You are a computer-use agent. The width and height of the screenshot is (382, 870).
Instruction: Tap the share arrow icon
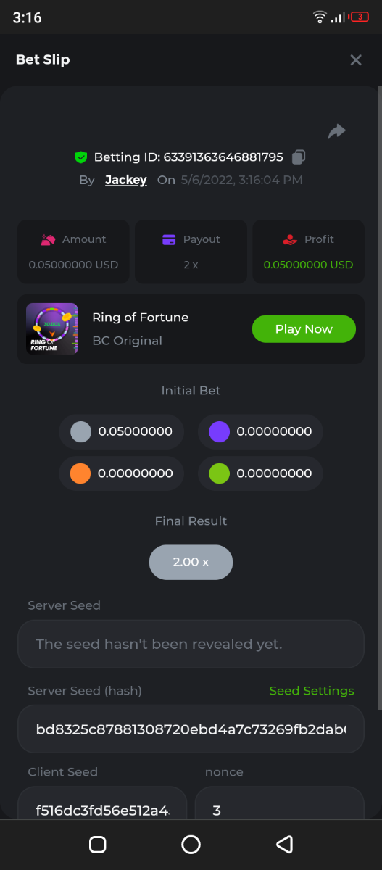[336, 131]
